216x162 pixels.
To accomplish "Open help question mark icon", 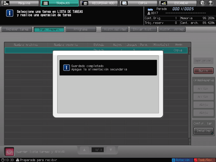I will [211, 3].
